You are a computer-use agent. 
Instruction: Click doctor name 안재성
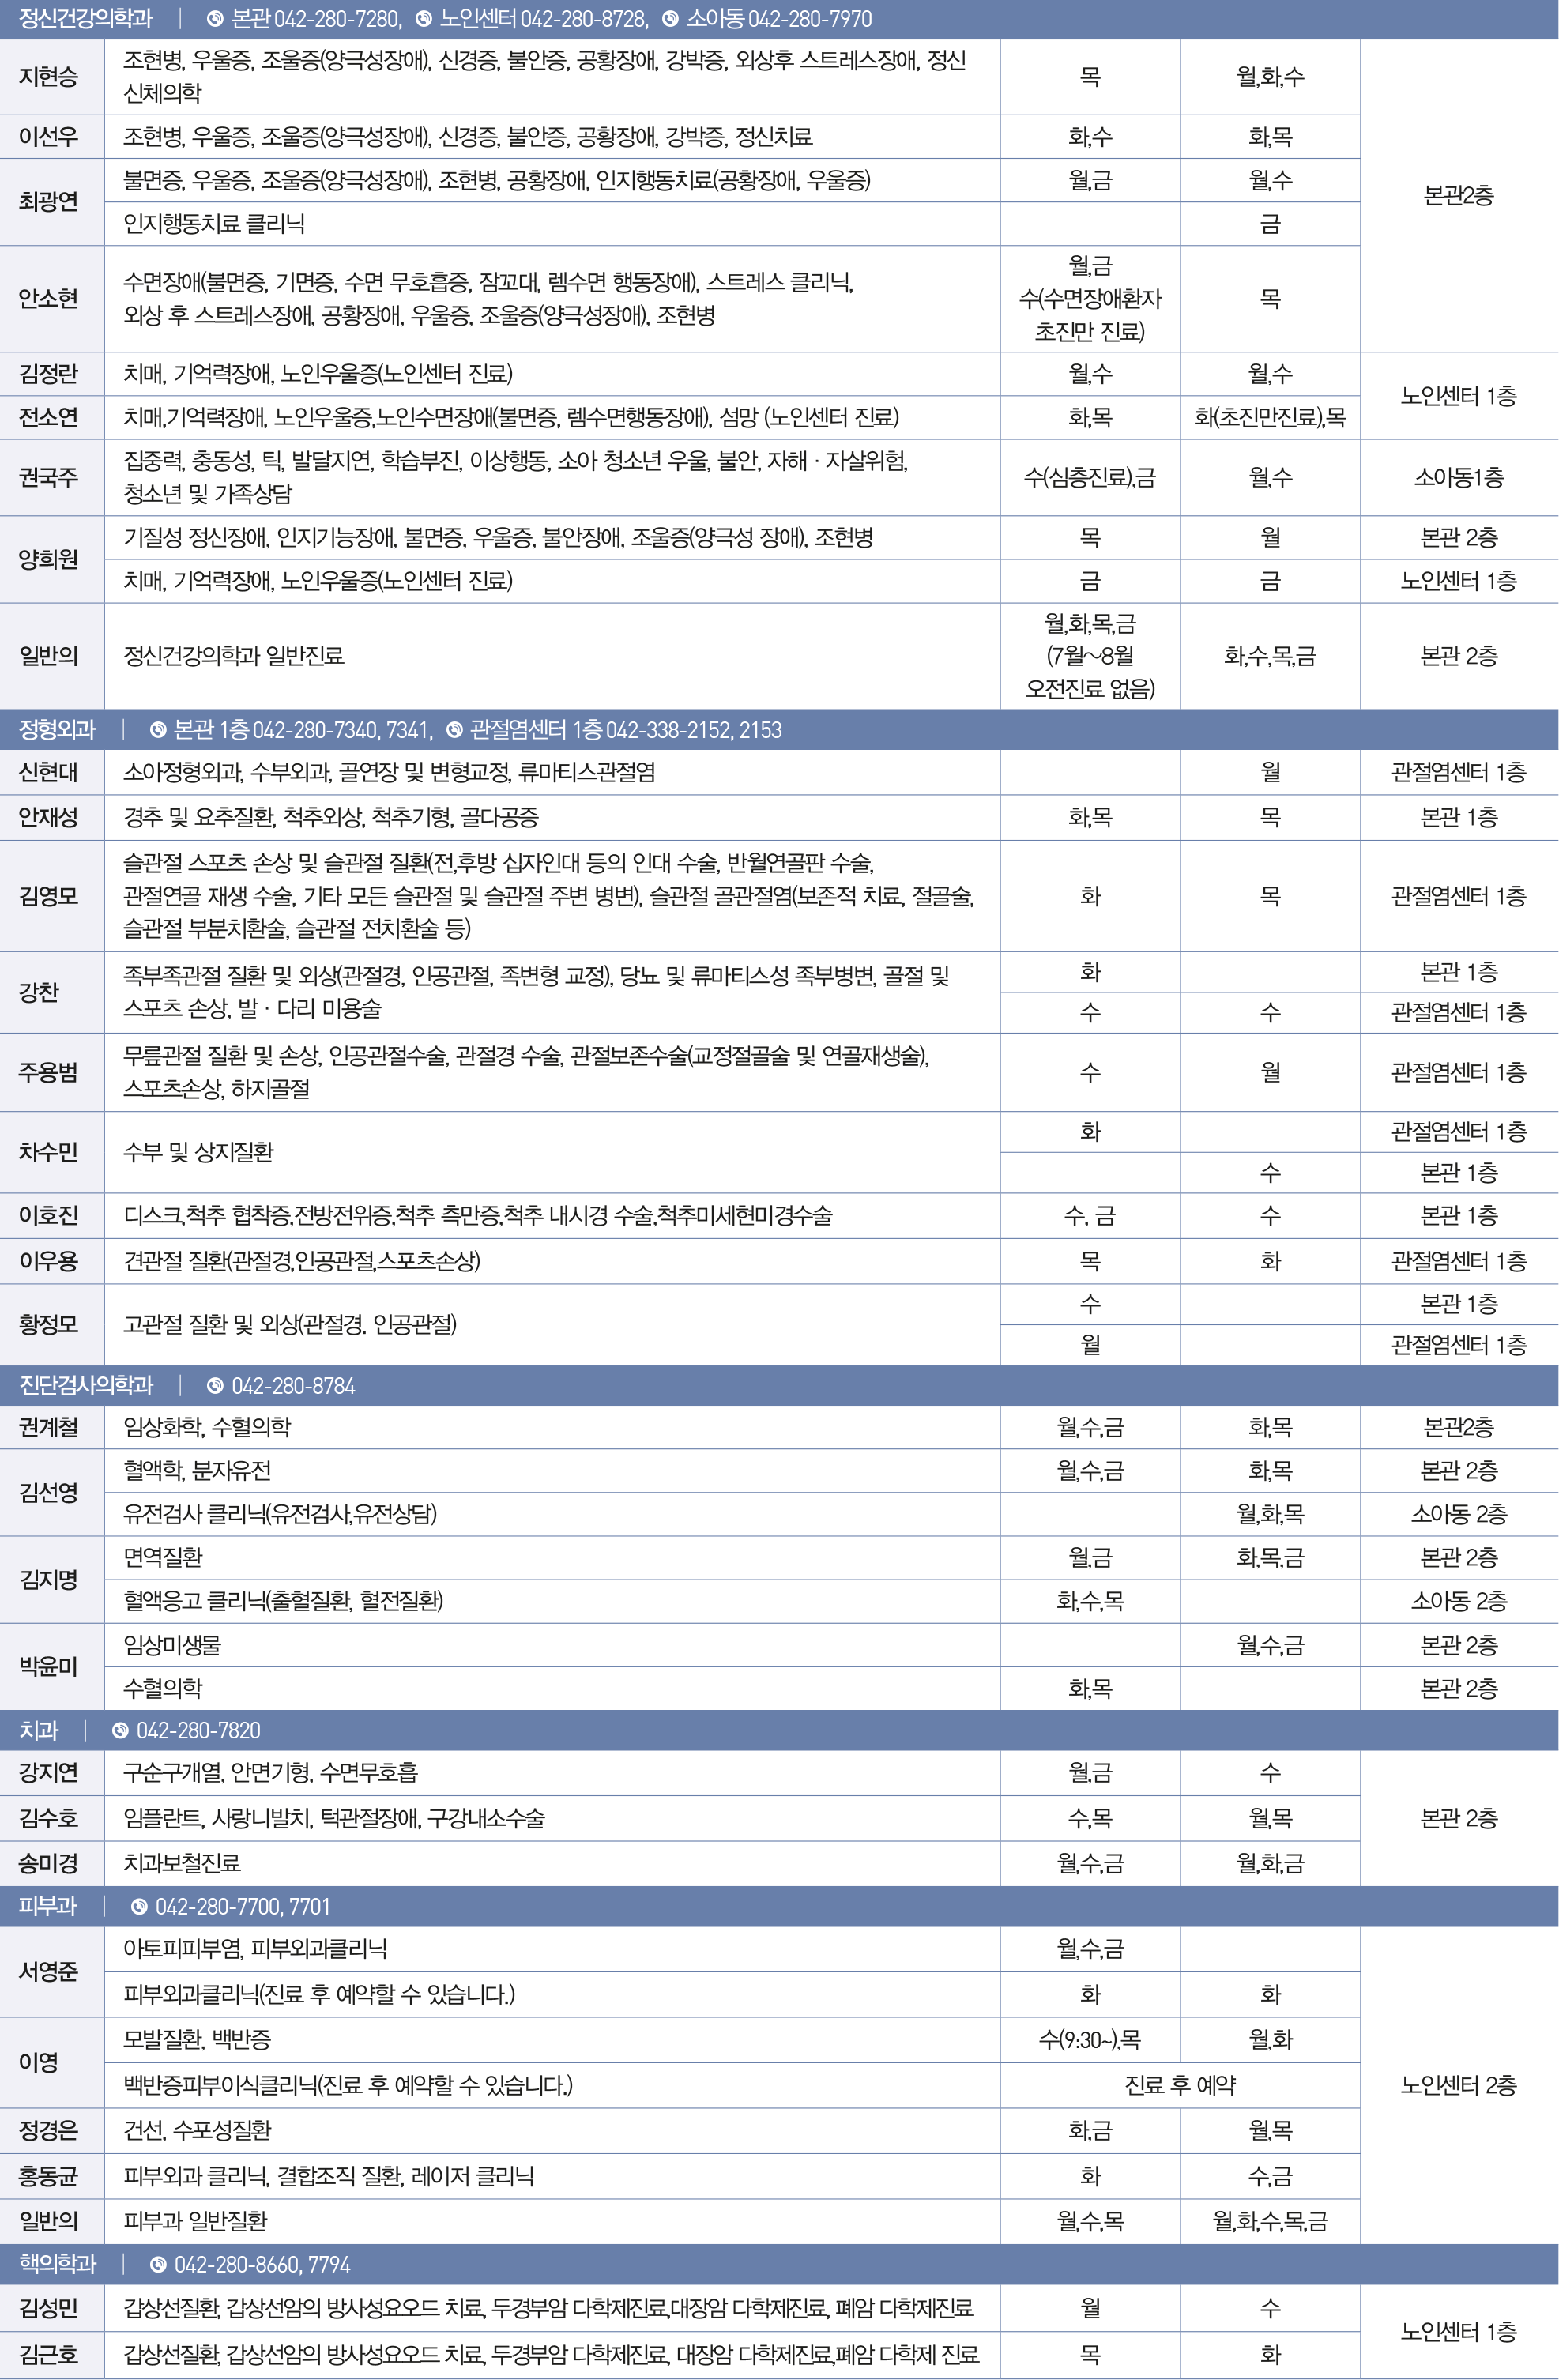[48, 818]
